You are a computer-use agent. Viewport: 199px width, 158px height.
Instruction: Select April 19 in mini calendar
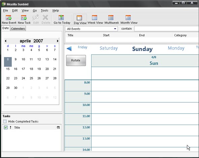(x=39, y=69)
